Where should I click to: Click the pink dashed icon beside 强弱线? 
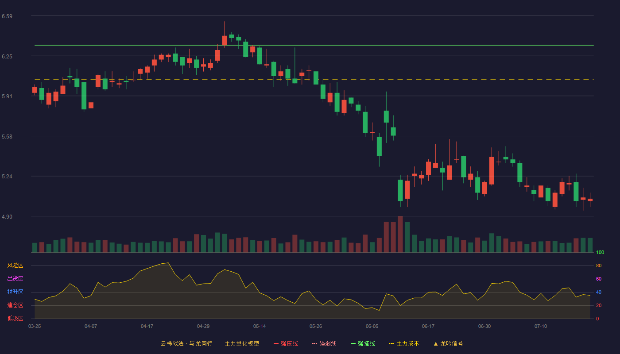pos(315,343)
